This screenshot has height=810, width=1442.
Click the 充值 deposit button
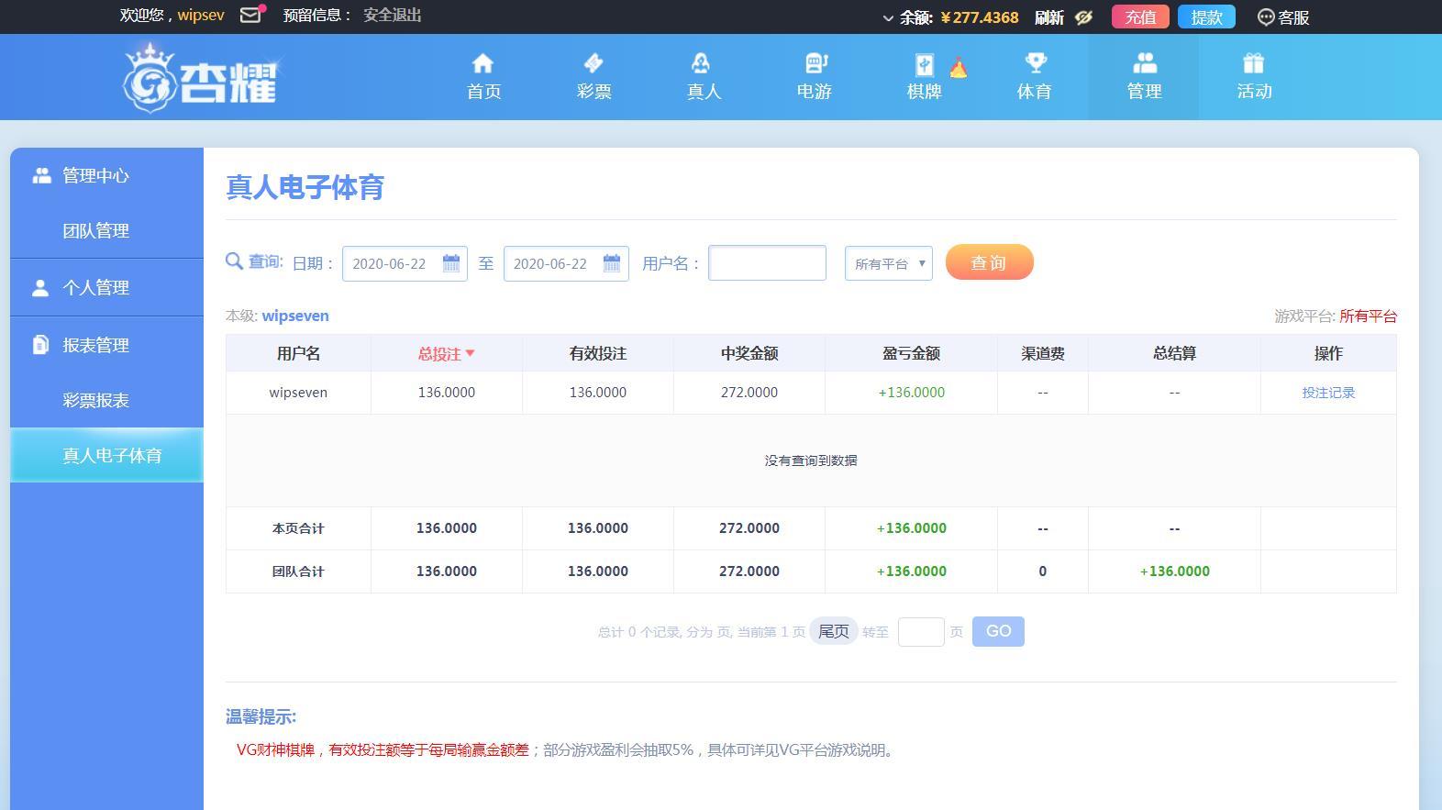coord(1140,17)
